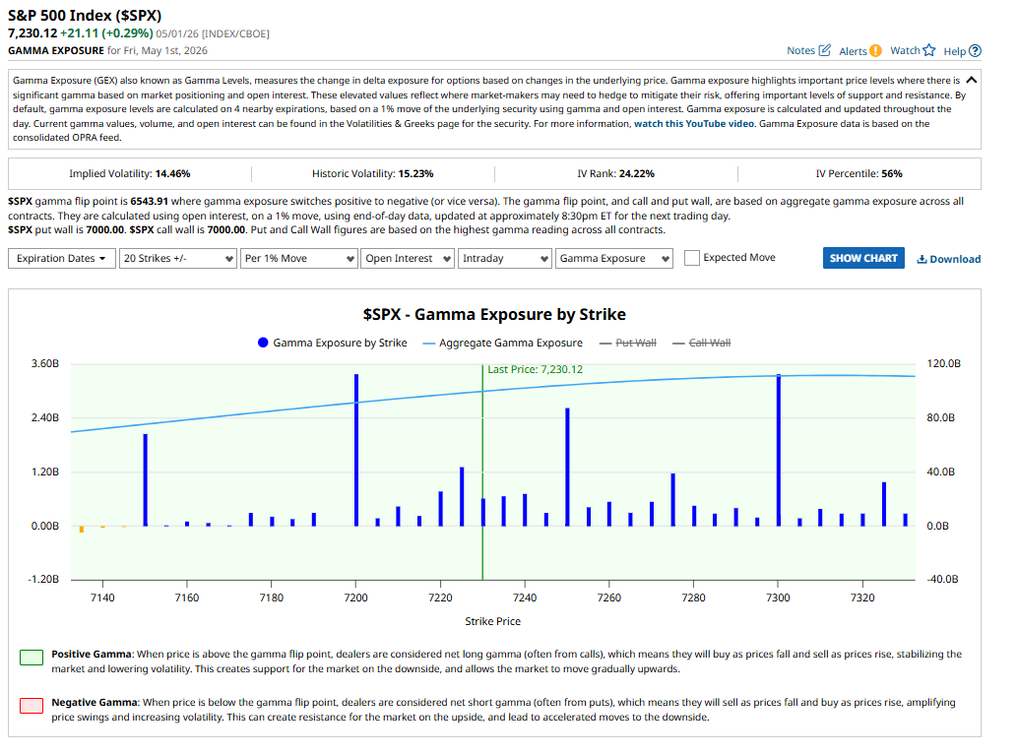Open the Per 1% Move dropdown
The height and width of the screenshot is (755, 1018).
[298, 258]
